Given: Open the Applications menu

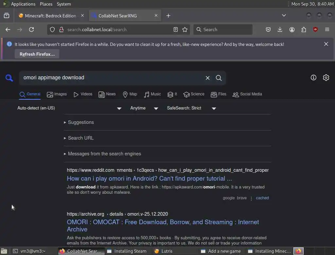Looking at the screenshot, I should coord(23,4).
